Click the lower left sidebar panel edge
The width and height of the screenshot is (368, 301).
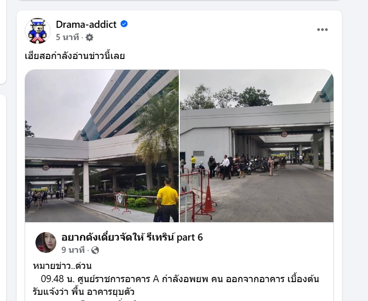click(3, 198)
